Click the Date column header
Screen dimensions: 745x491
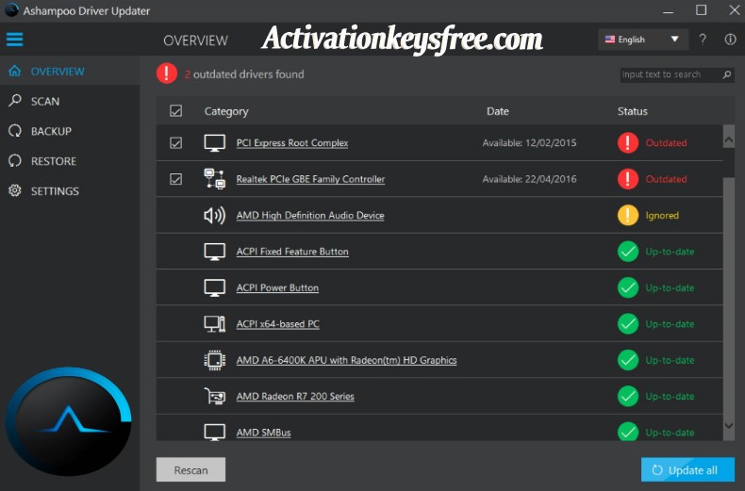pyautogui.click(x=498, y=111)
